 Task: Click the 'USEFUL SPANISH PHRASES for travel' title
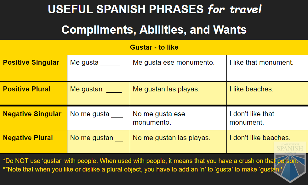(154, 9)
